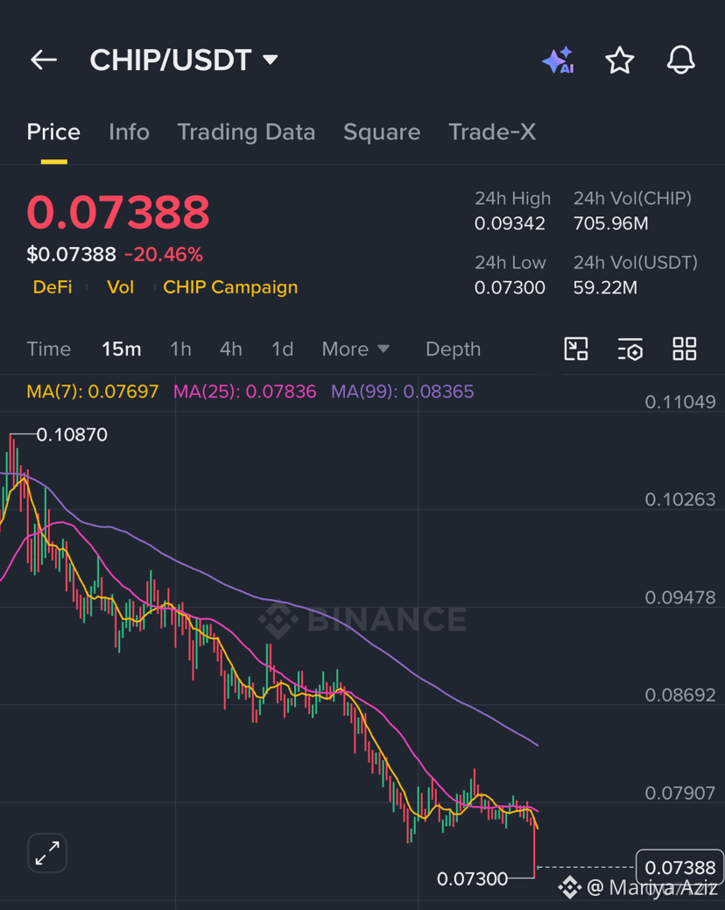Click the $0.07388 USD price text
Image resolution: width=725 pixels, height=910 pixels.
click(71, 254)
